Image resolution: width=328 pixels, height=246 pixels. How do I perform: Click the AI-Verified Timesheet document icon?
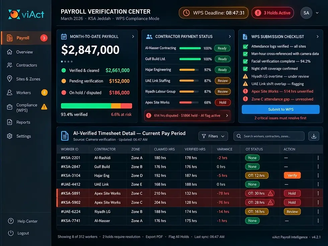65,136
